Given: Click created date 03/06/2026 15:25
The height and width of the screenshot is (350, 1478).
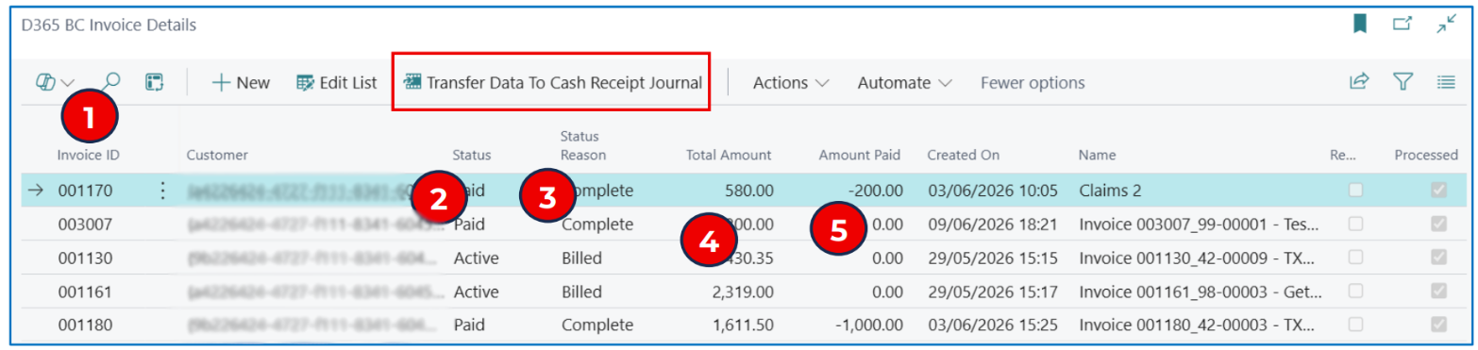Looking at the screenshot, I should (992, 325).
